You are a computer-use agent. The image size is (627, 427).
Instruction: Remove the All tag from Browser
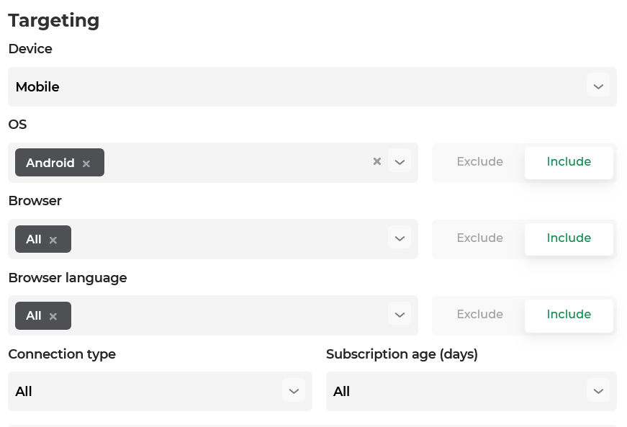[53, 240]
